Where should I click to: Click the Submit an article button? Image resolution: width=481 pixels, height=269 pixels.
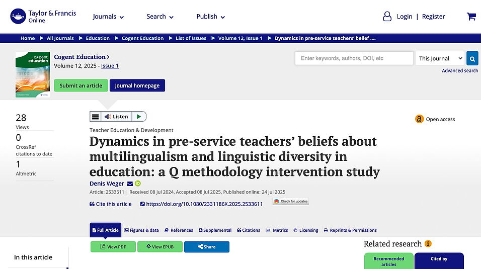point(81,85)
